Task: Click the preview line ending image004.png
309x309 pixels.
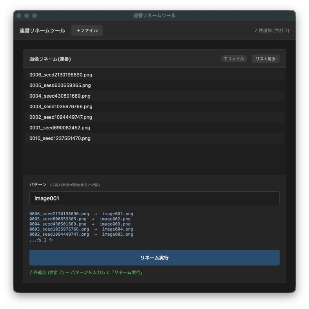Action: (81, 229)
